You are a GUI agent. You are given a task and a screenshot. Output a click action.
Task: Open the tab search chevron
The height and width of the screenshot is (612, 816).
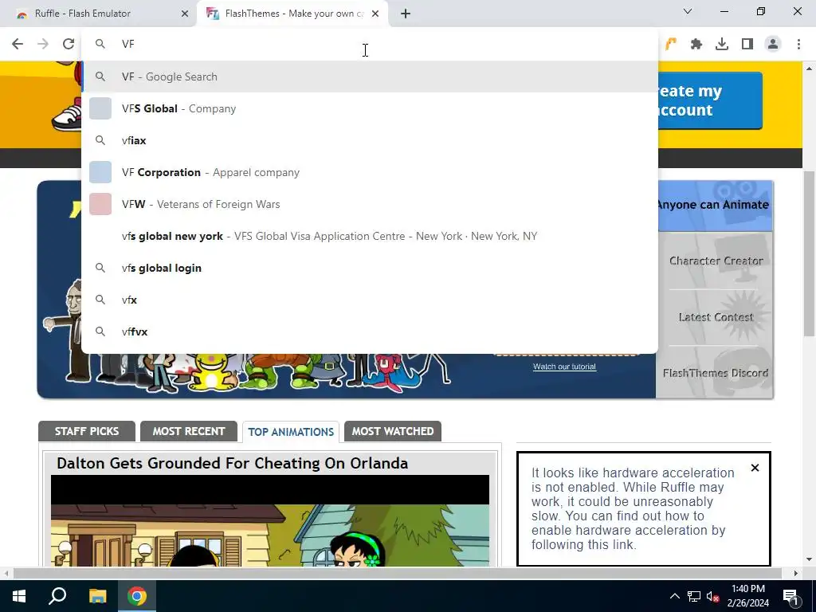click(x=688, y=11)
